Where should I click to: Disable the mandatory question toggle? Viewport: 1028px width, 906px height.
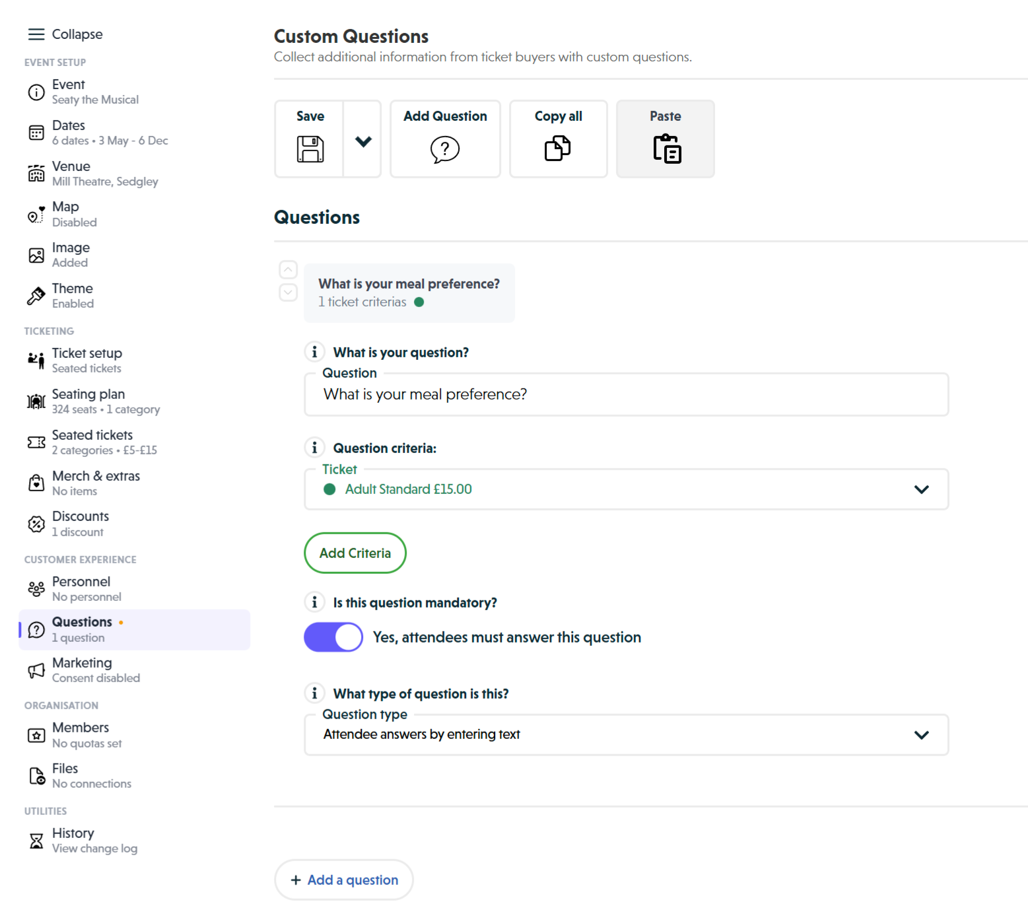click(x=333, y=637)
